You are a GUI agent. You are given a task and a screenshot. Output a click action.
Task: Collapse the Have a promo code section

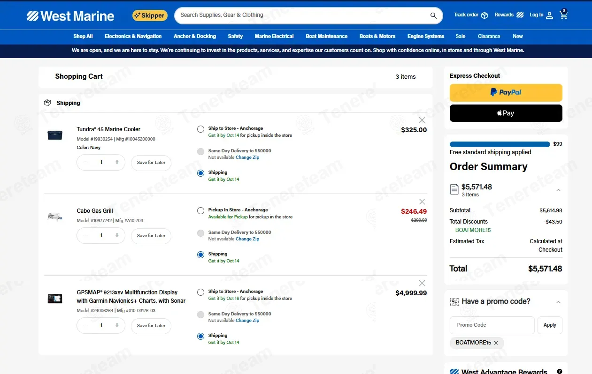[558, 302]
